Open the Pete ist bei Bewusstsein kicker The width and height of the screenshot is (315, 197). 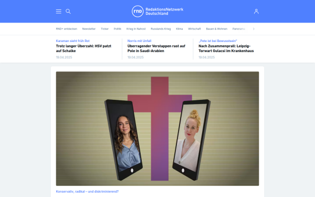(218, 41)
